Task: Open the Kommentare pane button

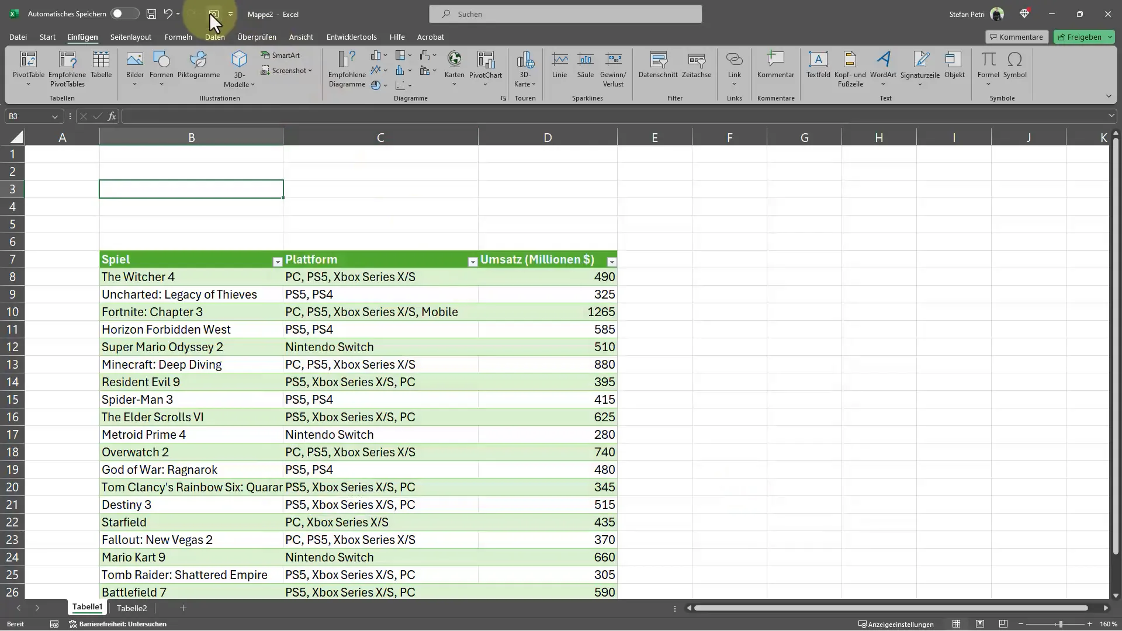Action: (x=1017, y=37)
